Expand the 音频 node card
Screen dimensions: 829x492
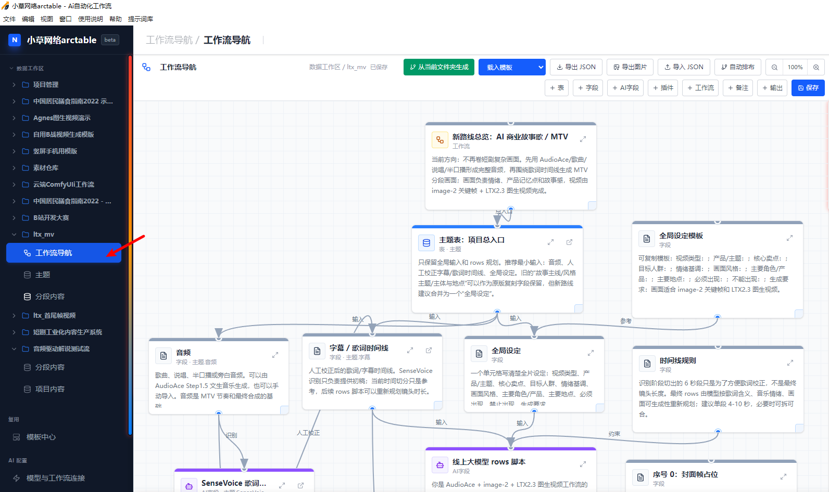[x=275, y=355]
